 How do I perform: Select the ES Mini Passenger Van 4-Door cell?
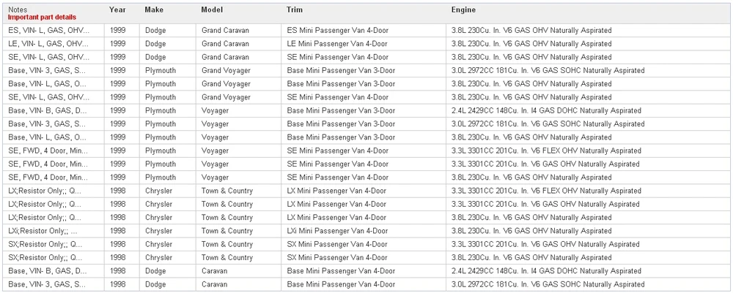(x=337, y=30)
